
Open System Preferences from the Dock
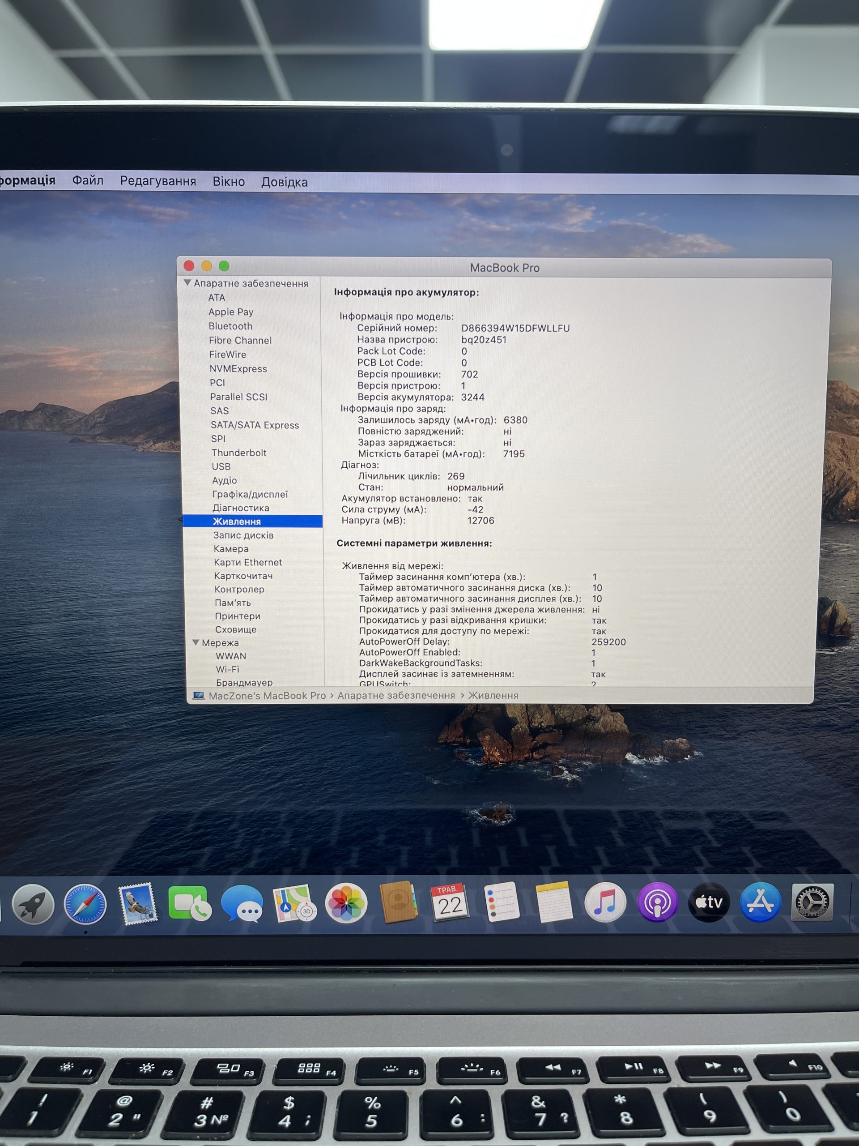tap(812, 902)
